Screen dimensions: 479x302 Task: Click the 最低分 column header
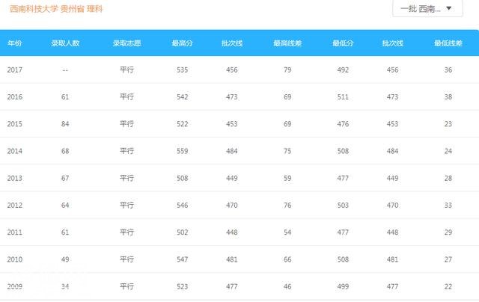pos(343,43)
